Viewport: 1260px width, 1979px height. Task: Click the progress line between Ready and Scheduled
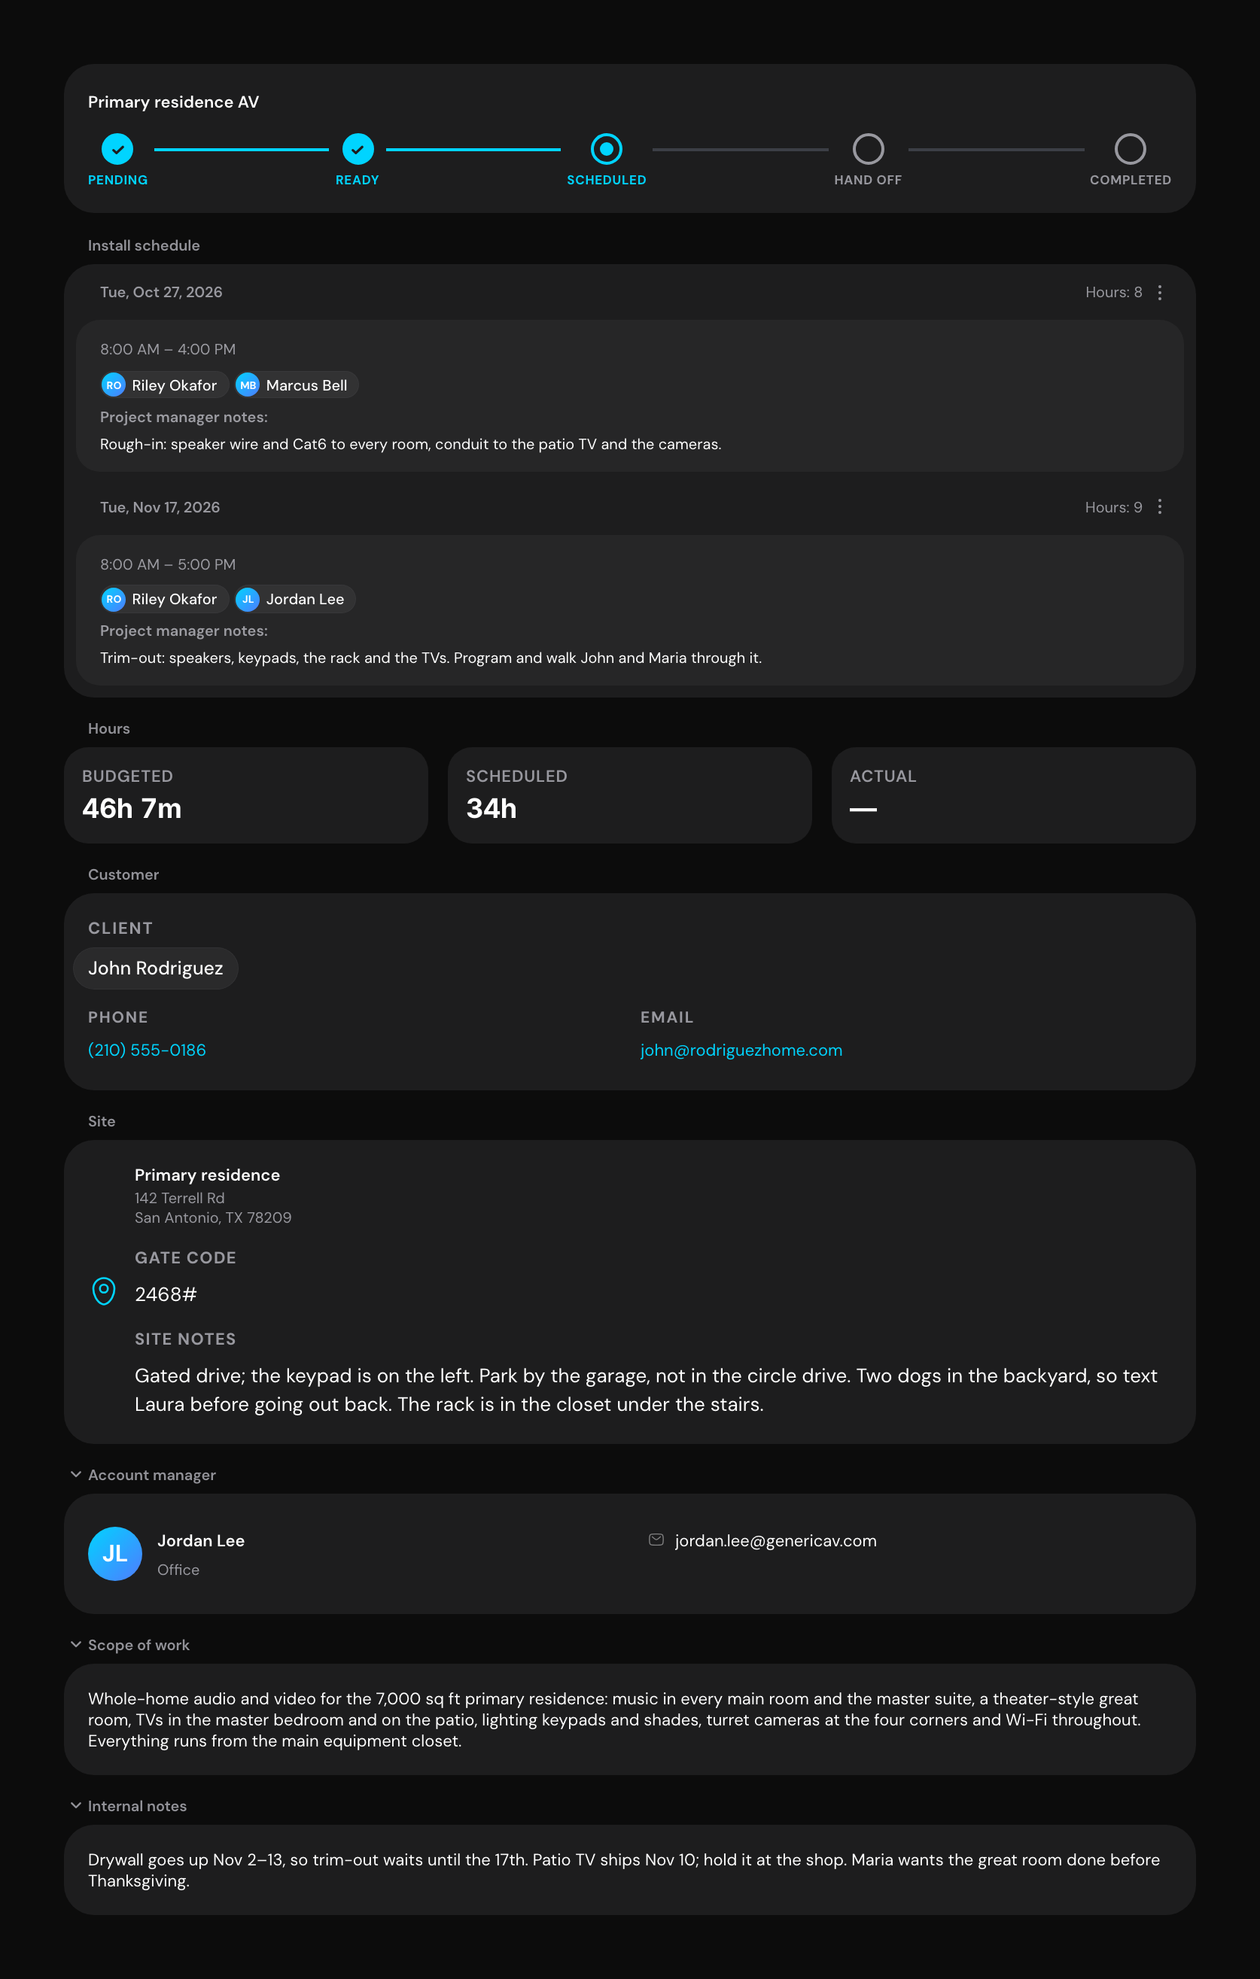point(473,150)
